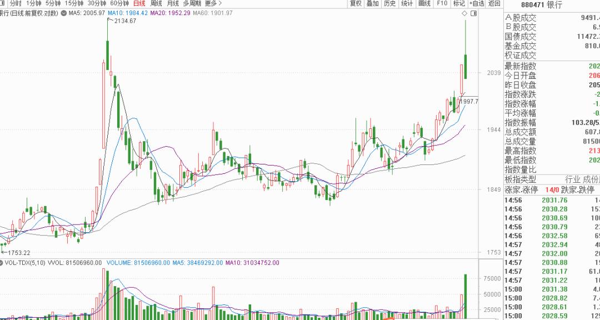Screen dimensions: 600x320
Task: Click the 叠加 overlay button
Action: [372, 3]
